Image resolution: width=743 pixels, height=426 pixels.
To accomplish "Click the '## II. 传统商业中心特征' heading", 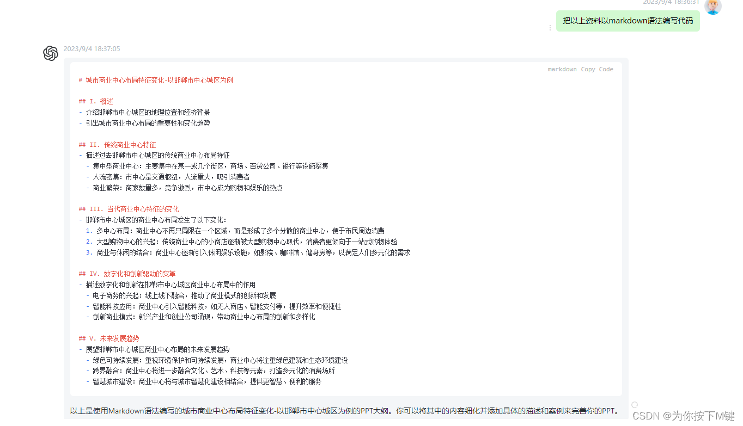I will pyautogui.click(x=117, y=145).
